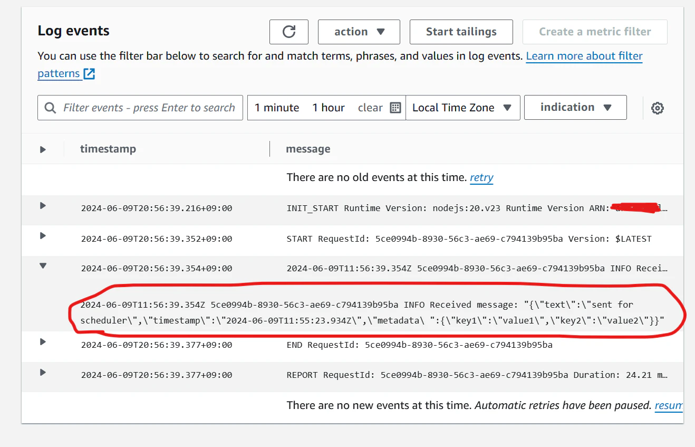Click START RequestId message text
695x447 pixels.
[x=469, y=239]
